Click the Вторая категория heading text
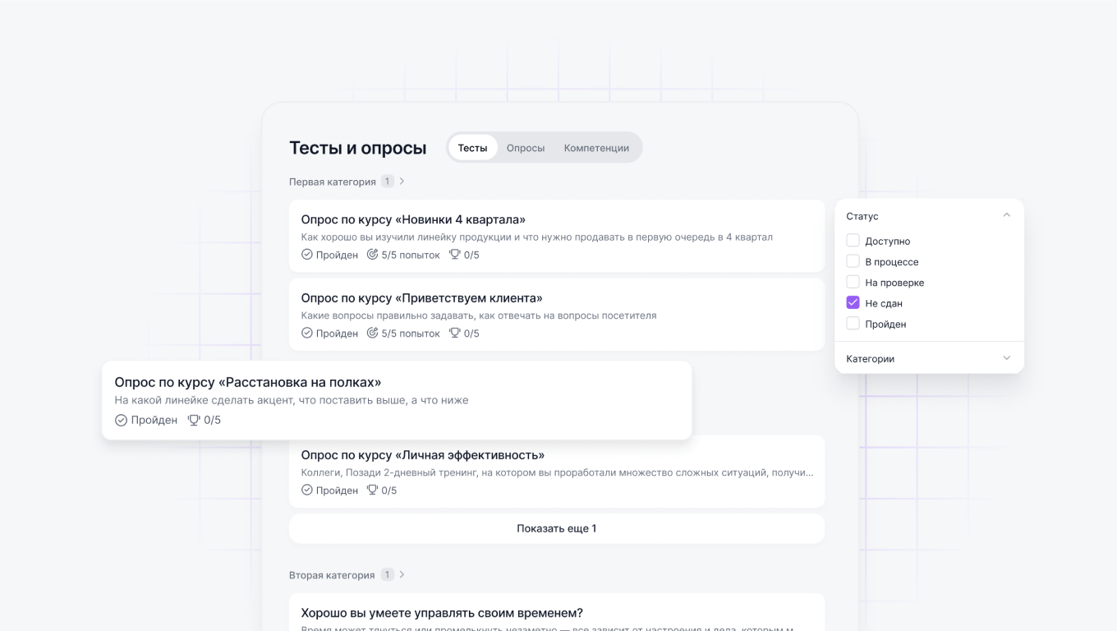The width and height of the screenshot is (1117, 631). click(x=333, y=575)
